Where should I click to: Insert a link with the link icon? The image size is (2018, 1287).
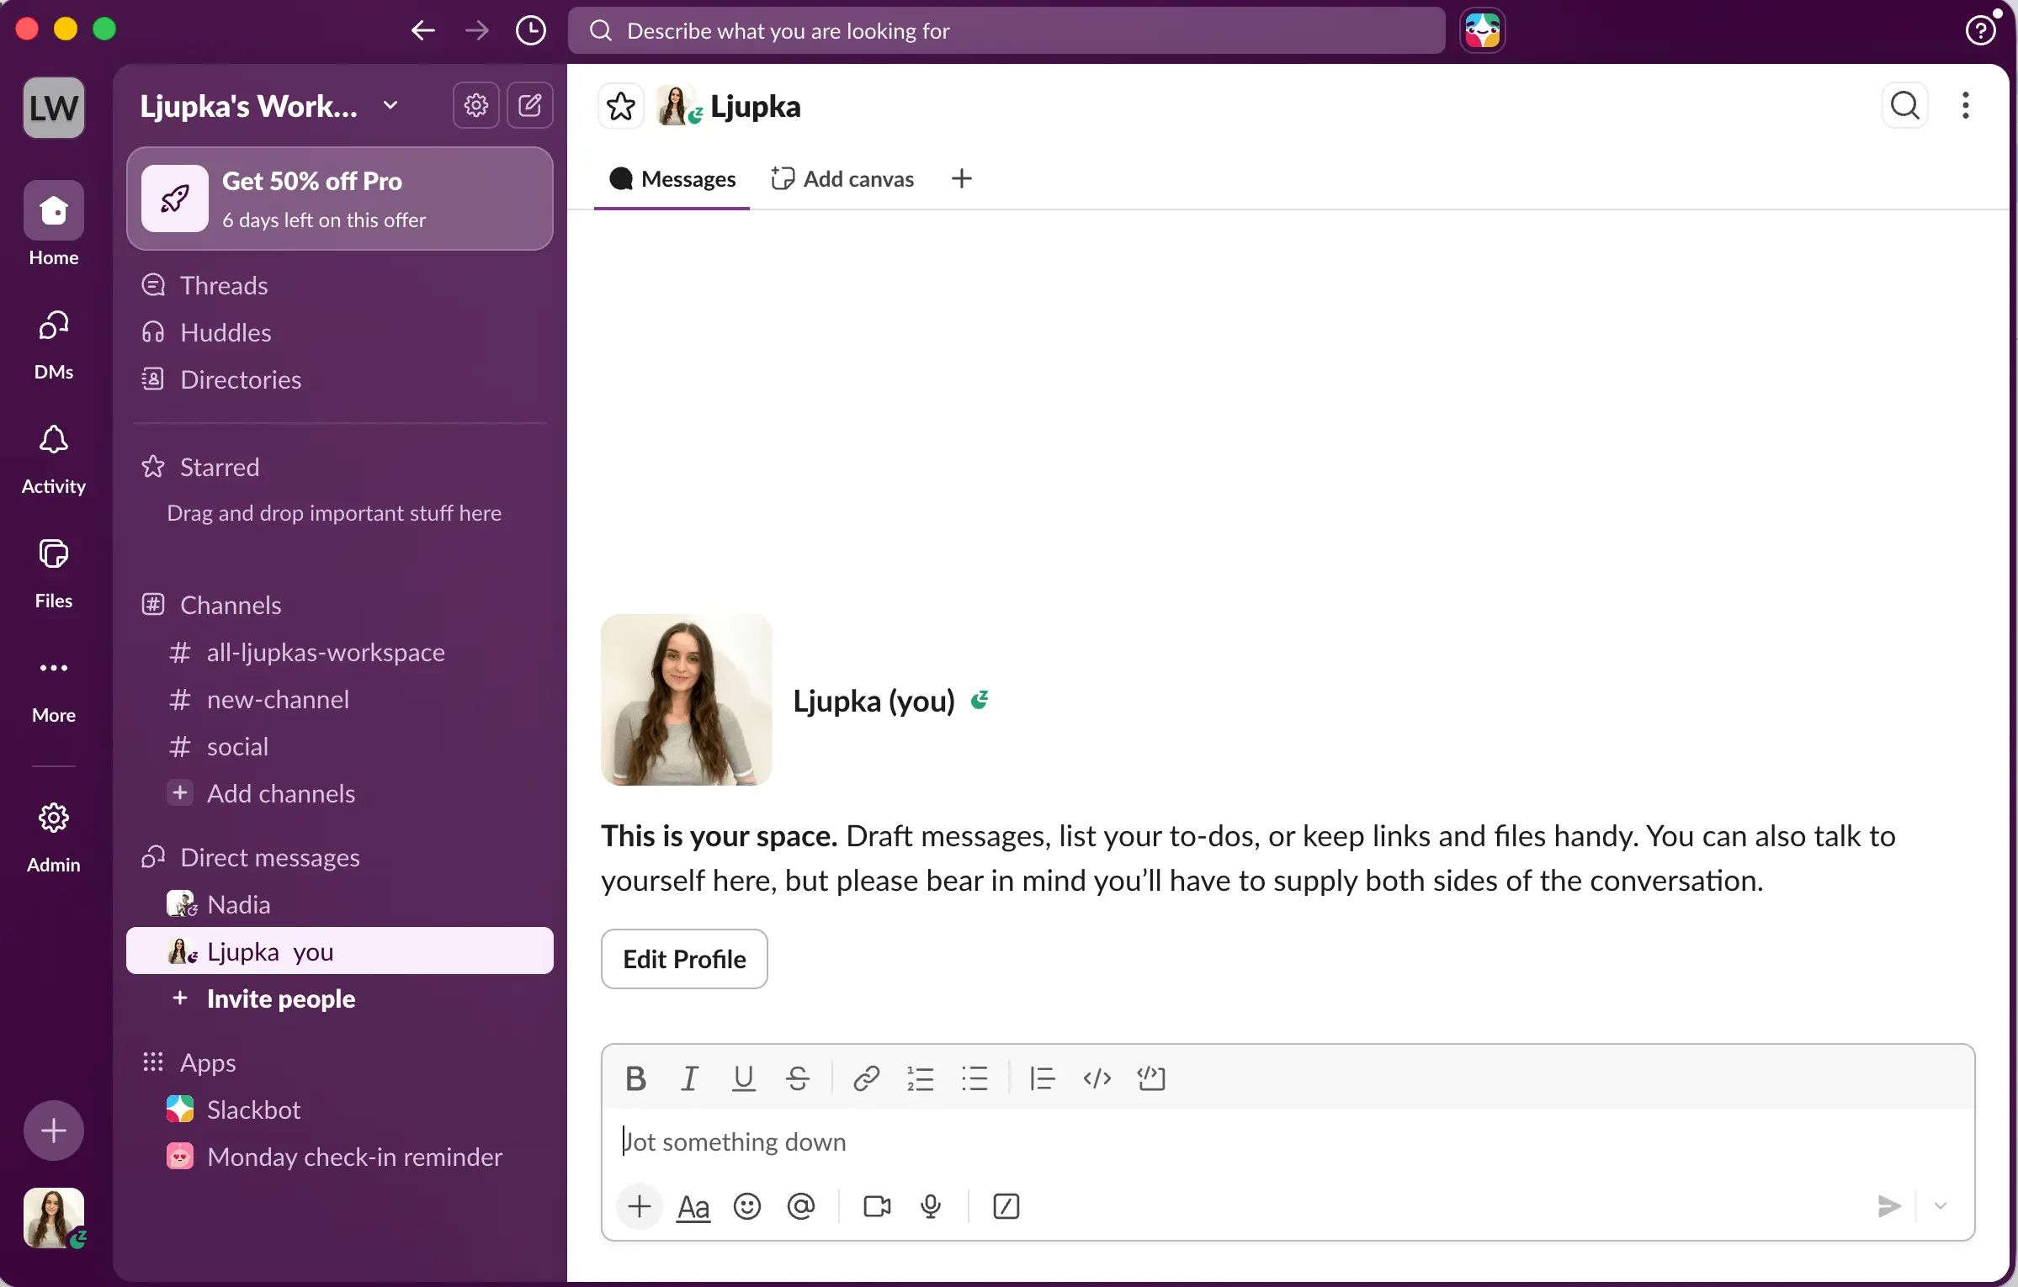[x=867, y=1078]
